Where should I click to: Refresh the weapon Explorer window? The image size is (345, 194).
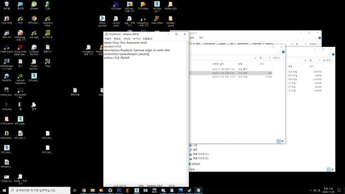(x=297, y=44)
